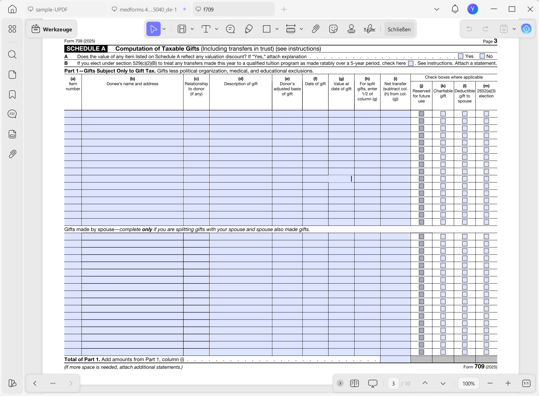Select the cursor pointer tool
This screenshot has height=396, width=539.
(x=153, y=29)
